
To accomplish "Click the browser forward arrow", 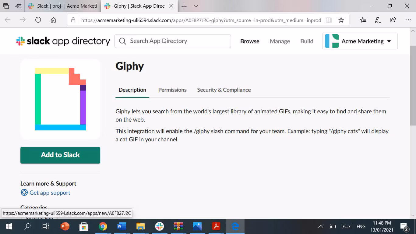I will coord(23,20).
